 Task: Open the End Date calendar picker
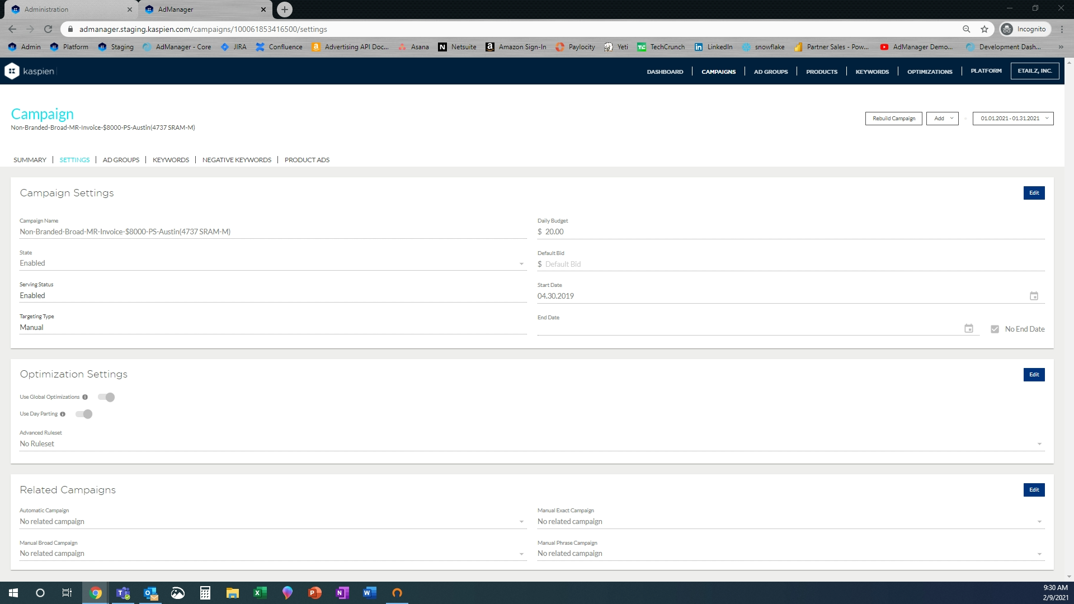coord(969,329)
